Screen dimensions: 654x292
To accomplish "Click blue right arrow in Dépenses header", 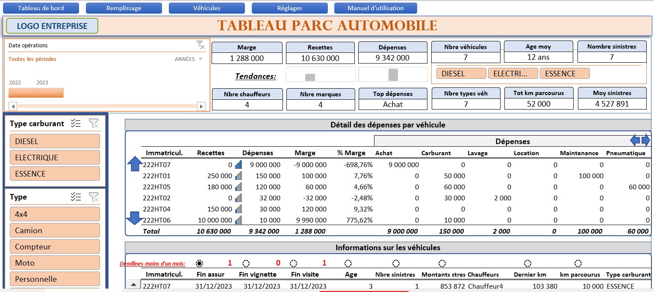I will click(646, 140).
